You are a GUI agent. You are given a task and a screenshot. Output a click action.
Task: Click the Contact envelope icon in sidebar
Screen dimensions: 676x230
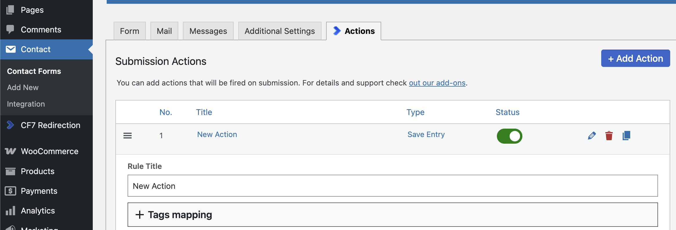point(11,49)
